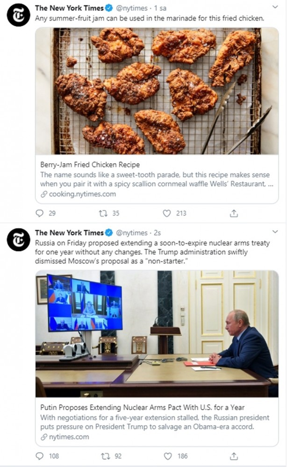The image size is (287, 467).
Task: Expand the second tweet's options chevron
Action: click(275, 231)
